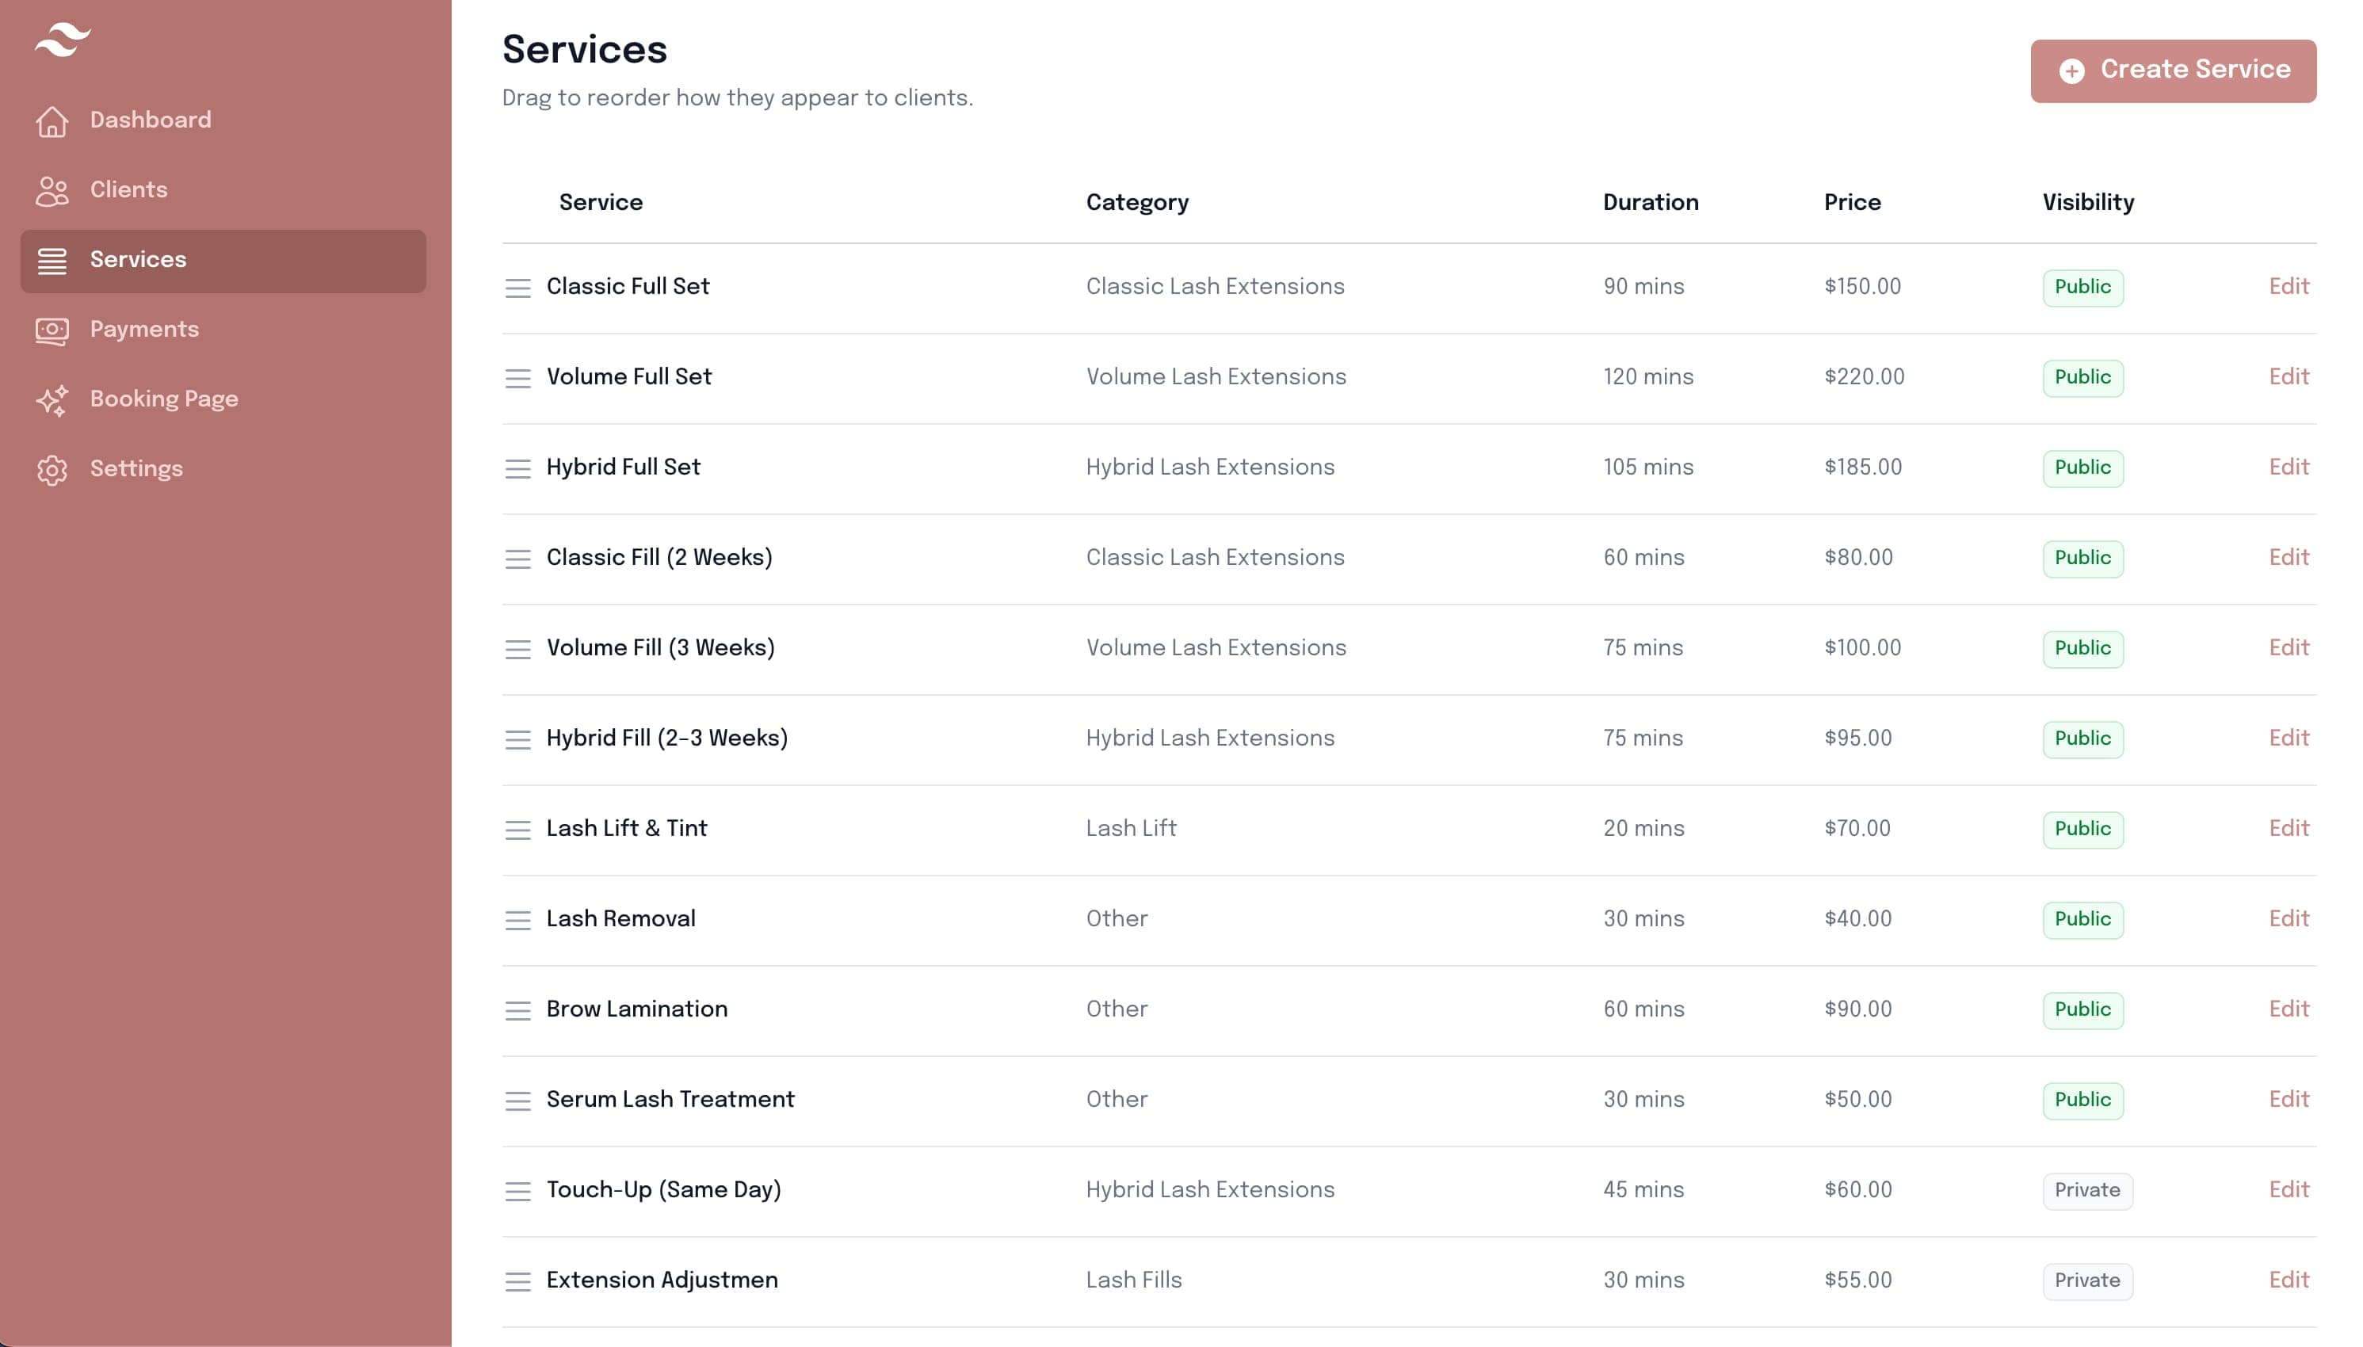Click Public badge on Brow Lamination row
Viewport: 2363px width, 1347px height.
pos(2082,1009)
